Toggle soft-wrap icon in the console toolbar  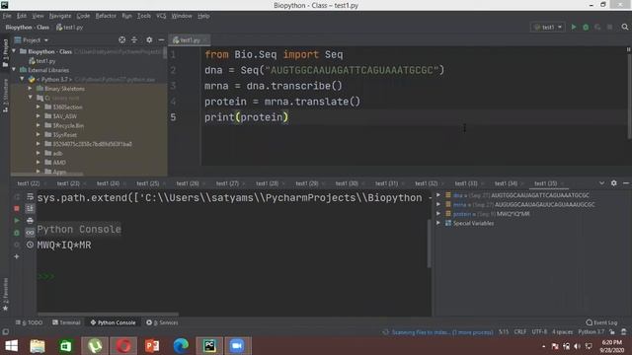pyautogui.click(x=30, y=197)
